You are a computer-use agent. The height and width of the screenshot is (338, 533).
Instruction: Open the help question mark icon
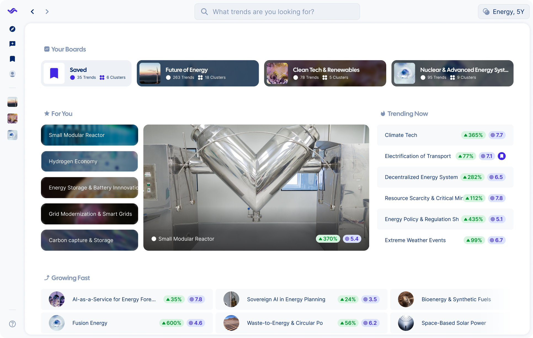point(12,324)
